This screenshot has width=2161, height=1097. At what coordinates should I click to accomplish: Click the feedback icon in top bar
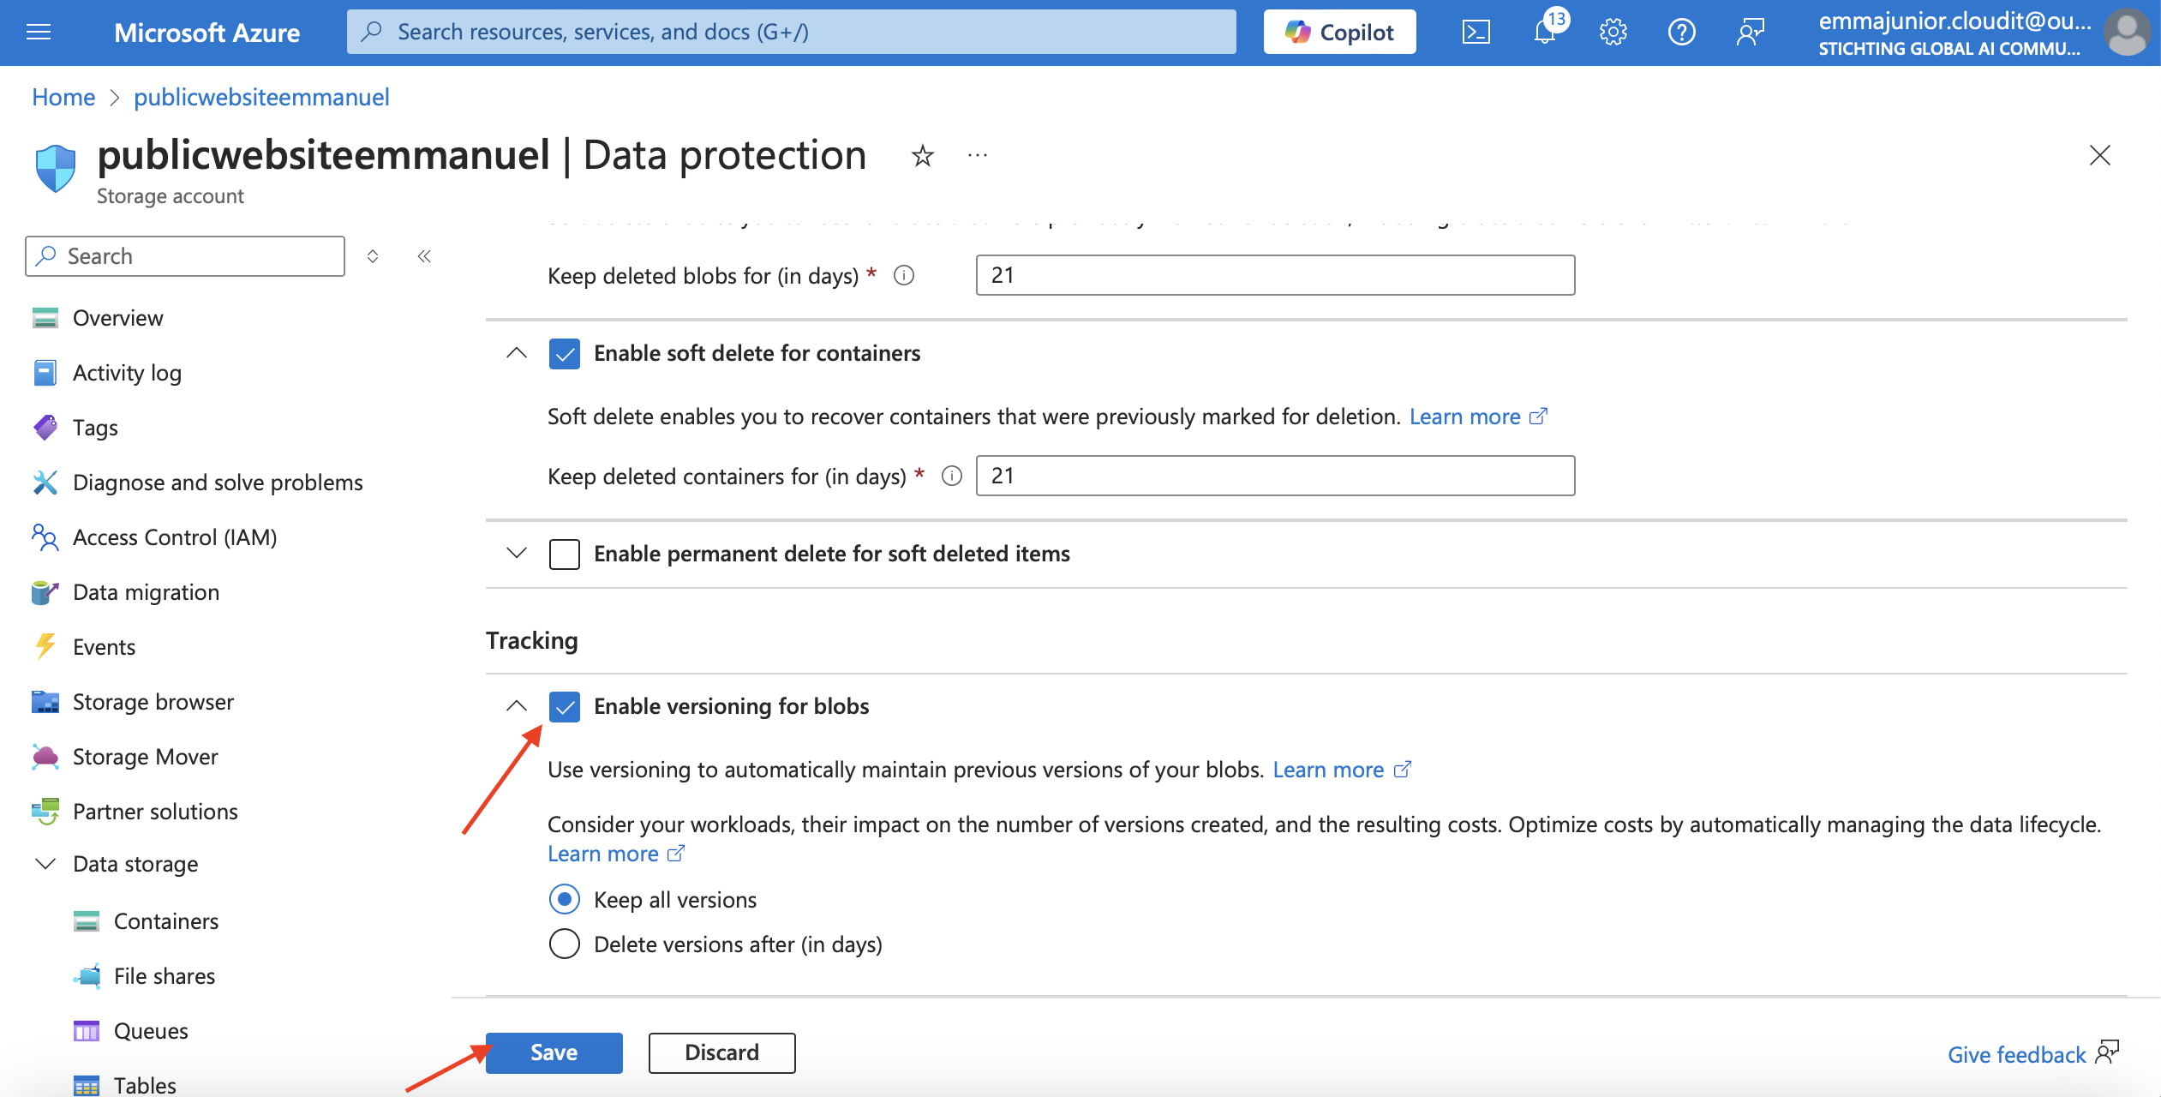1750,33
